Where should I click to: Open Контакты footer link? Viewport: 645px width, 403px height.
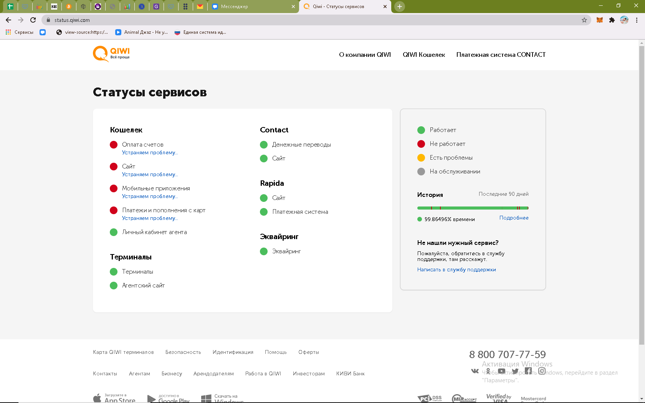tap(105, 373)
